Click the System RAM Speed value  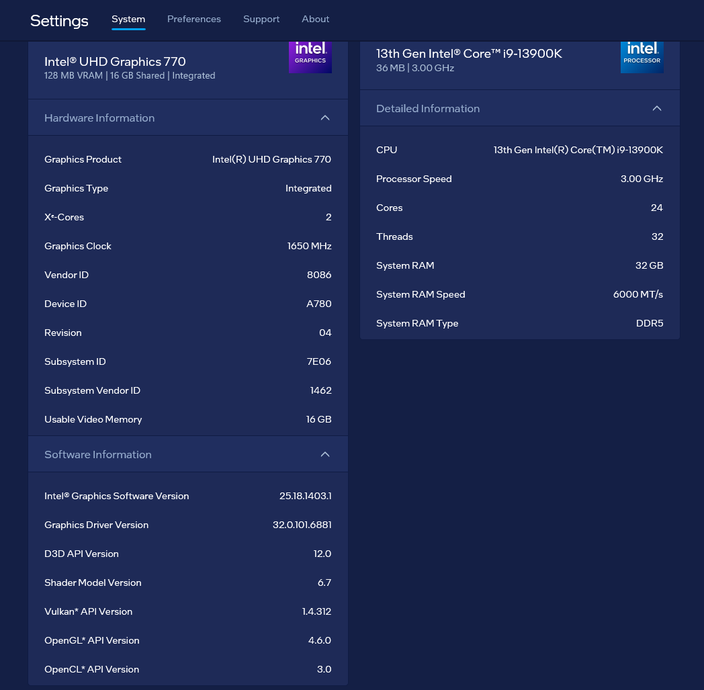638,294
